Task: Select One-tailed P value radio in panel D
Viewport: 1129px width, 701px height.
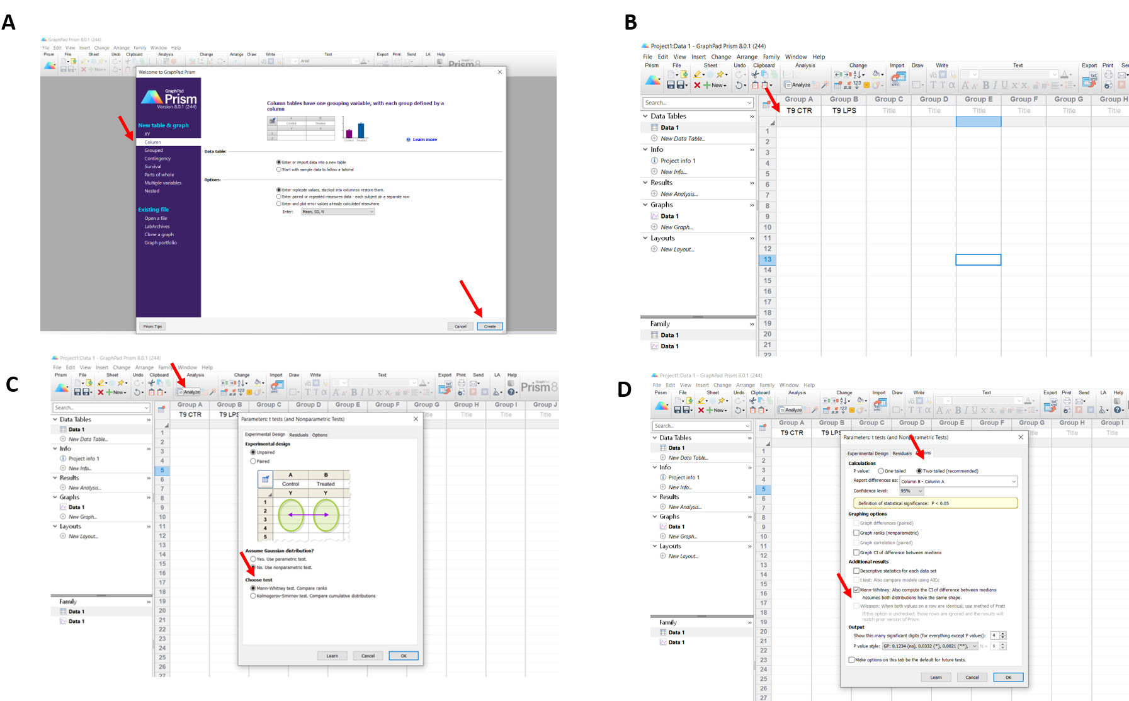Action: coord(881,471)
